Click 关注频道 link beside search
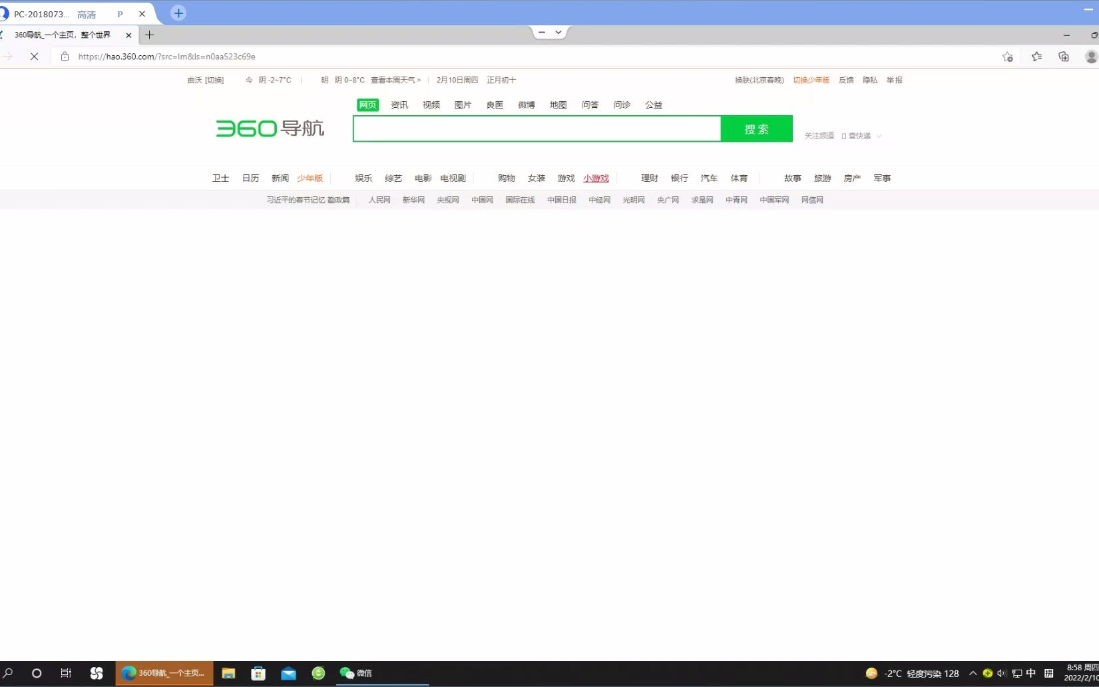The image size is (1099, 687). click(819, 136)
